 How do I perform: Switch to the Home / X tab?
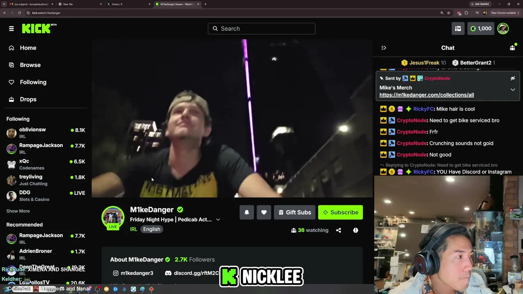coord(128,4)
